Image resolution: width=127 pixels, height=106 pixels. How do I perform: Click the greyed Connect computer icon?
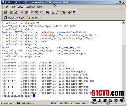click(x=22, y=12)
